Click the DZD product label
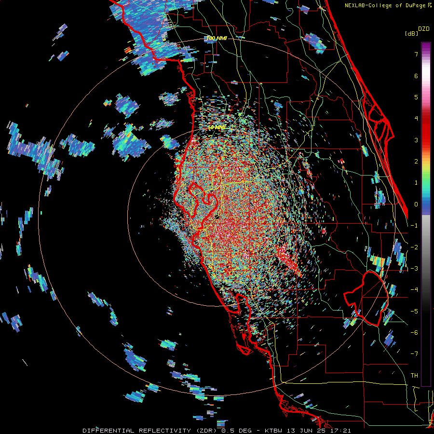The width and height of the screenshot is (434, 434). click(424, 29)
